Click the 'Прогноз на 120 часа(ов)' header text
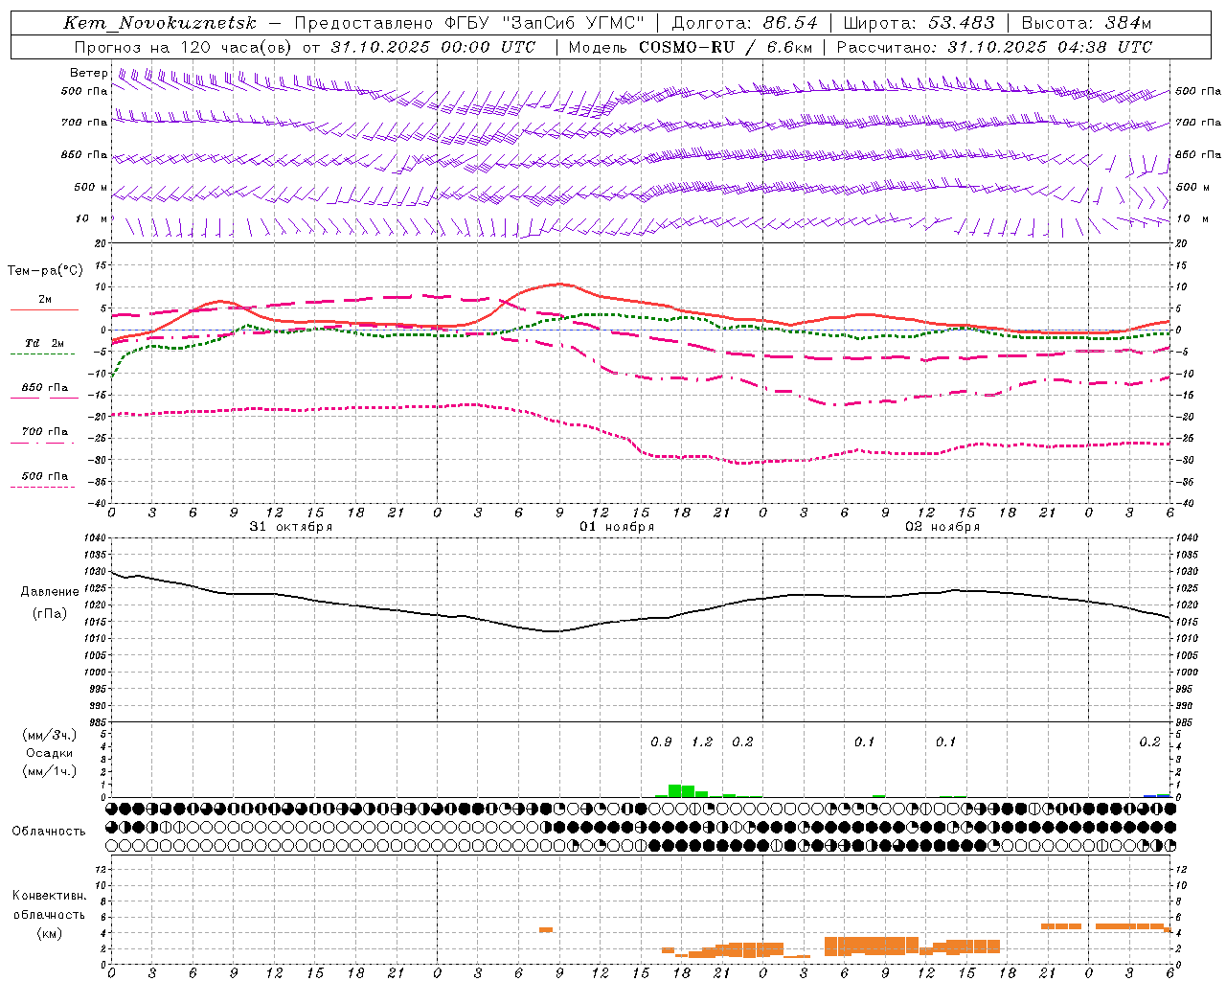Viewport: 1226px width, 981px height. (183, 47)
